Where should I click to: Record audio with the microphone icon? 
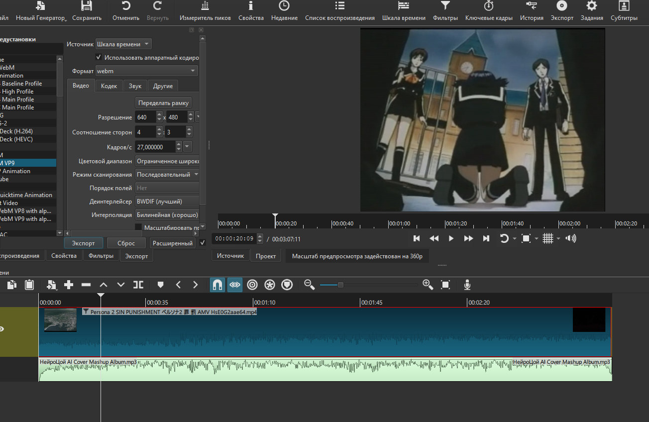467,285
